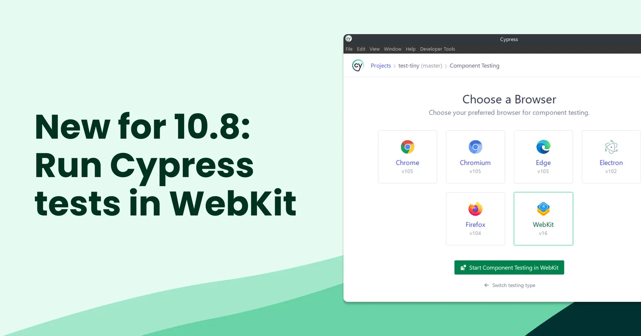Go to Projects breadcrumb link

381,66
